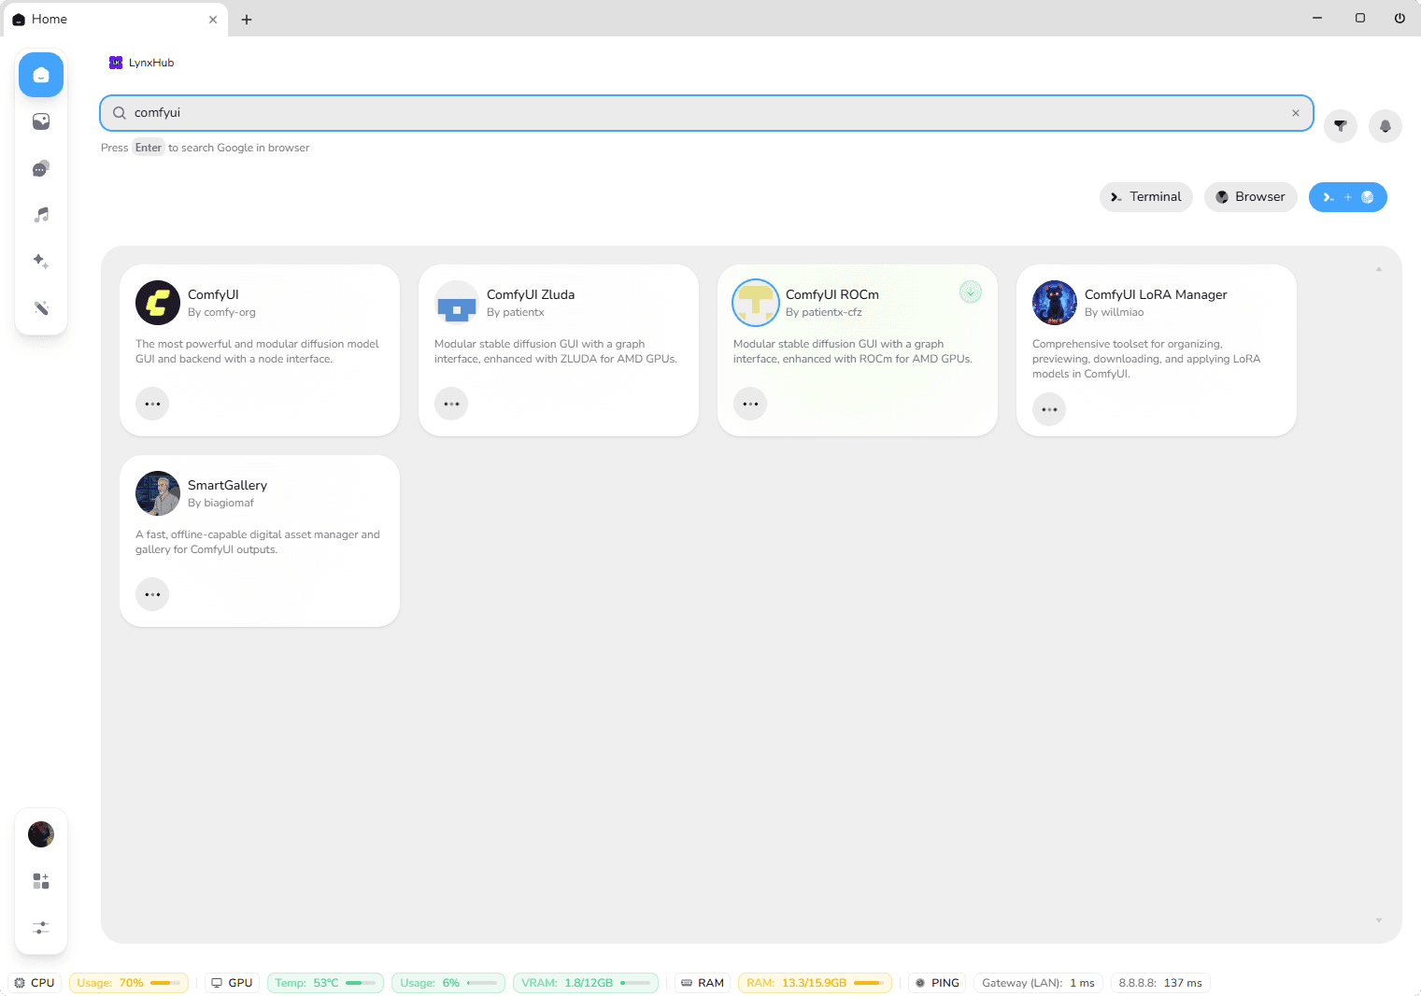This screenshot has height=996, width=1421.
Task: Open the extensions and modules page
Action: [x=41, y=881]
